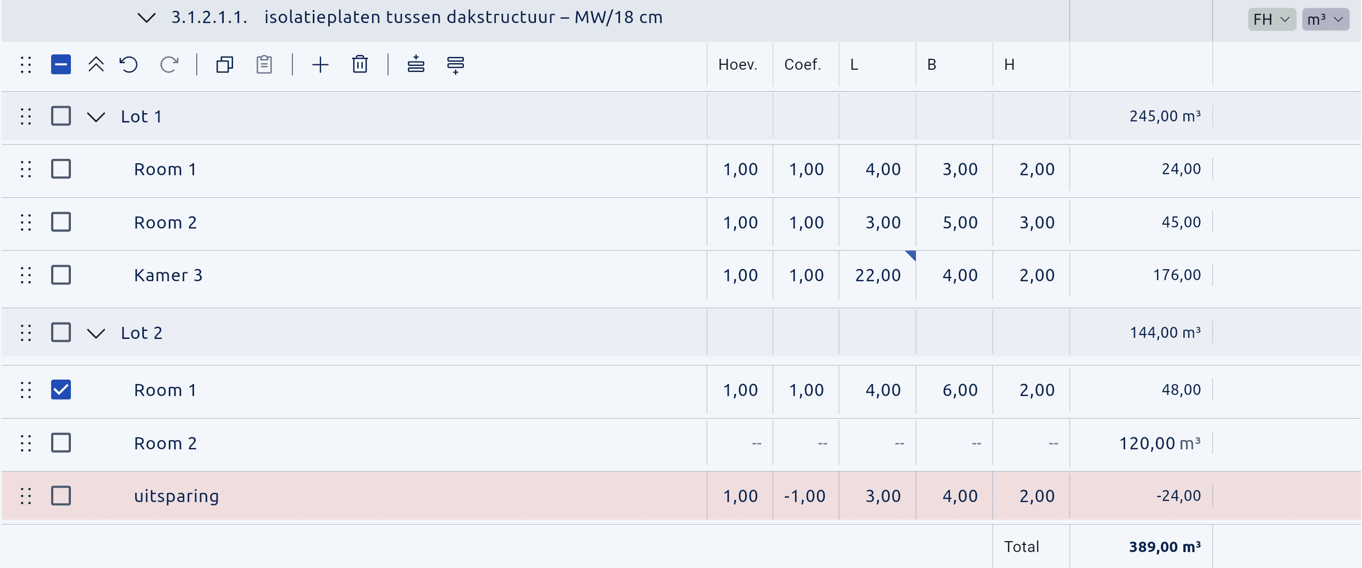Collapse item 3.1.2.1.1 isolatieplaten chevron
Screen dimensions: 1362x568
(x=146, y=18)
